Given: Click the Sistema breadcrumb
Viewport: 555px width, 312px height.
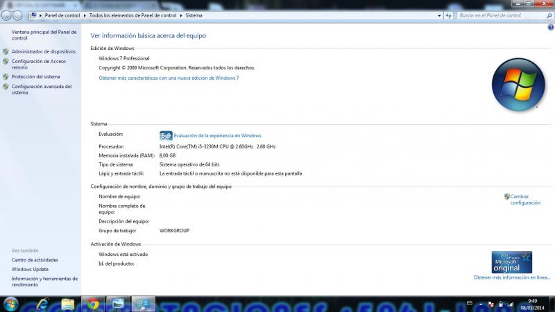Looking at the screenshot, I should click(194, 15).
